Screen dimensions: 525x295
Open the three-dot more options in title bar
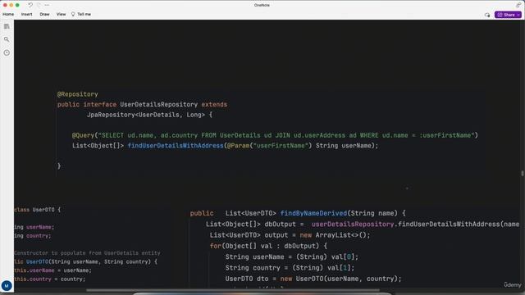tap(47, 5)
